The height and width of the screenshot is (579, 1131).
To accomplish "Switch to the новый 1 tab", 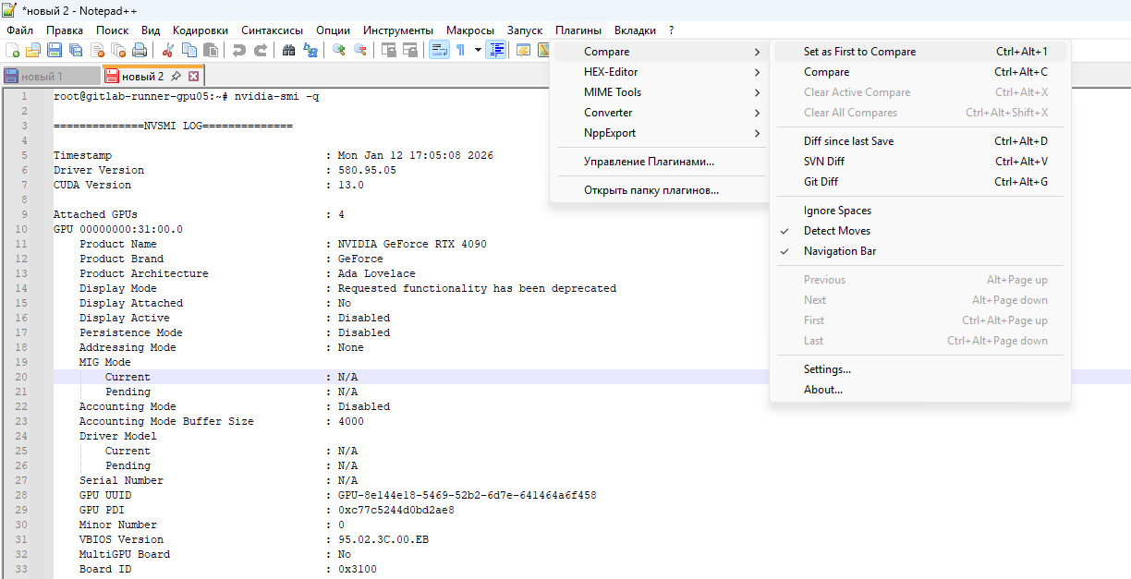I will 42,77.
